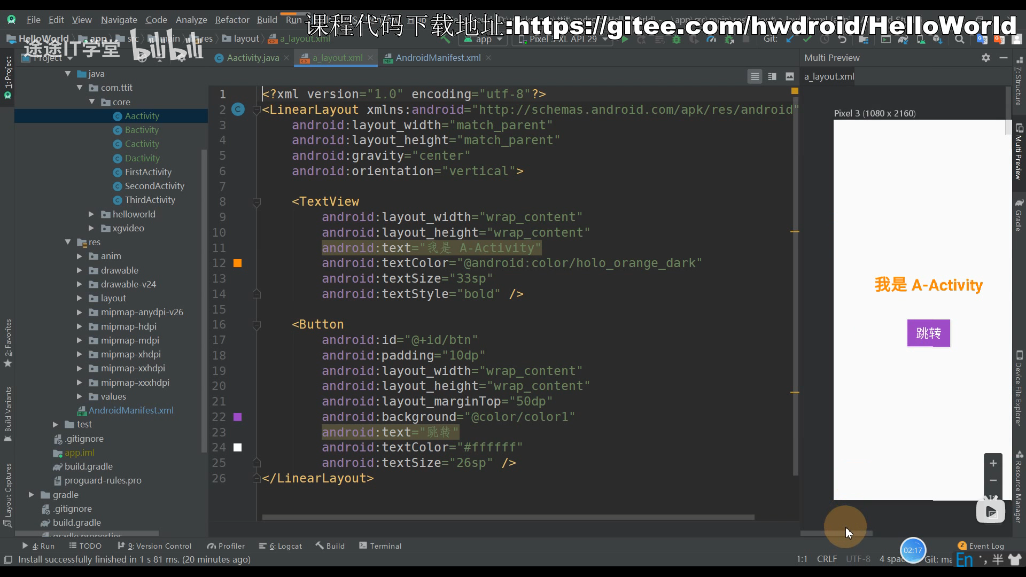This screenshot has width=1026, height=577.
Task: Open Multi Preview settings gear icon
Action: tap(986, 58)
